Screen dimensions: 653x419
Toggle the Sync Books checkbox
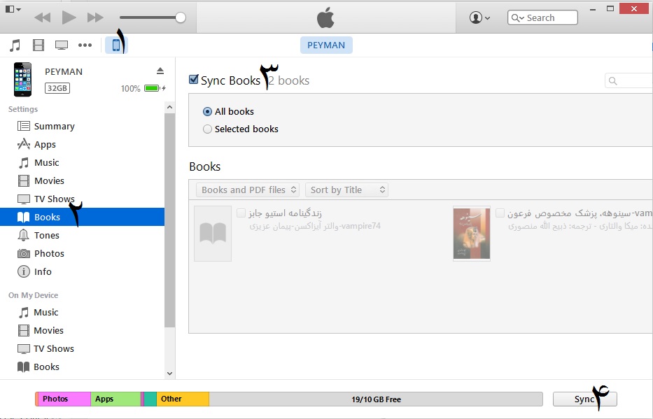(x=194, y=79)
